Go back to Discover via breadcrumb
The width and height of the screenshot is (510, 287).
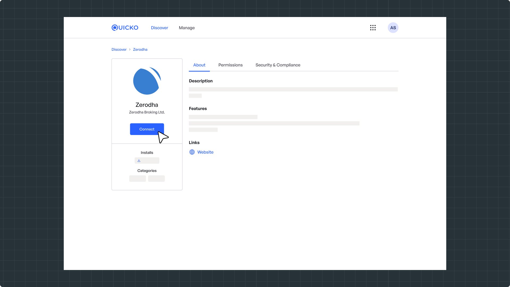pos(119,49)
